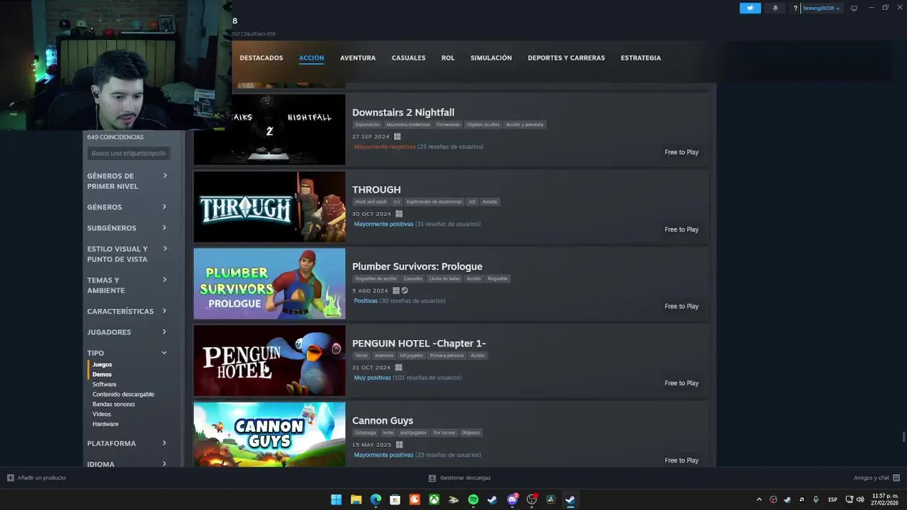
Task: Click the microphone icon in system tray
Action: [816, 499]
